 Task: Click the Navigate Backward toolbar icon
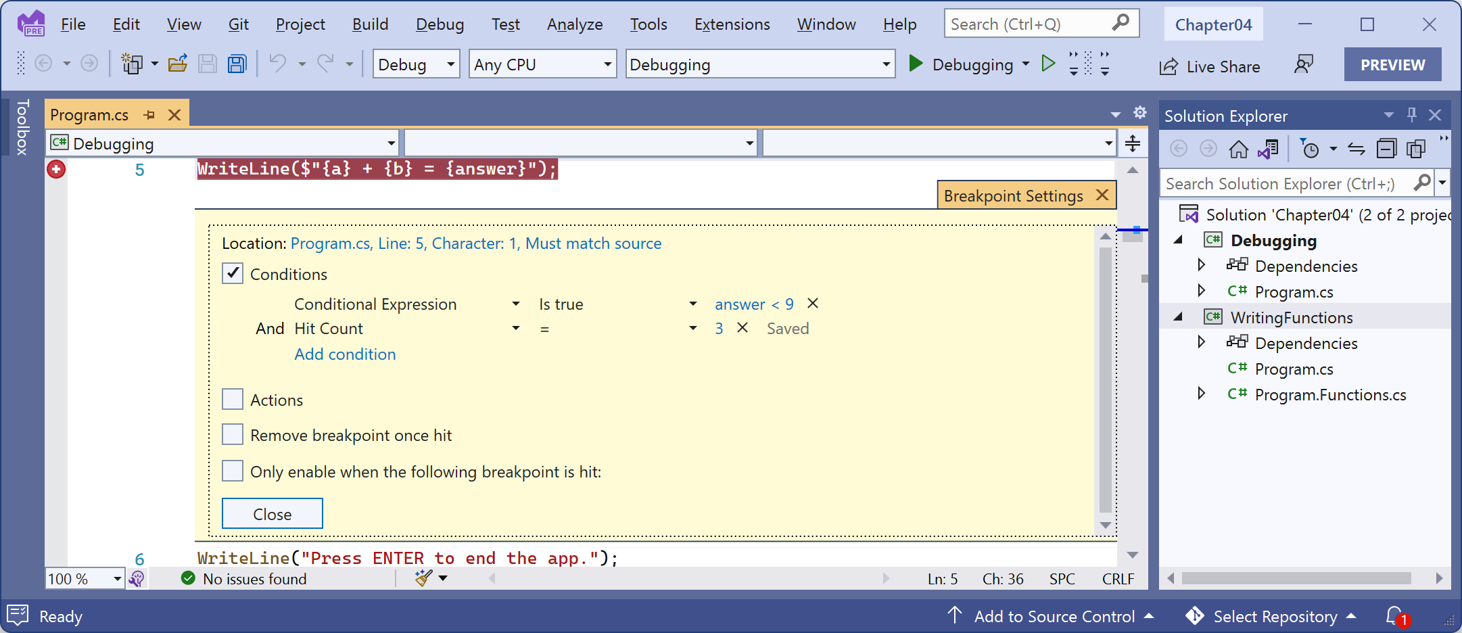[x=43, y=64]
